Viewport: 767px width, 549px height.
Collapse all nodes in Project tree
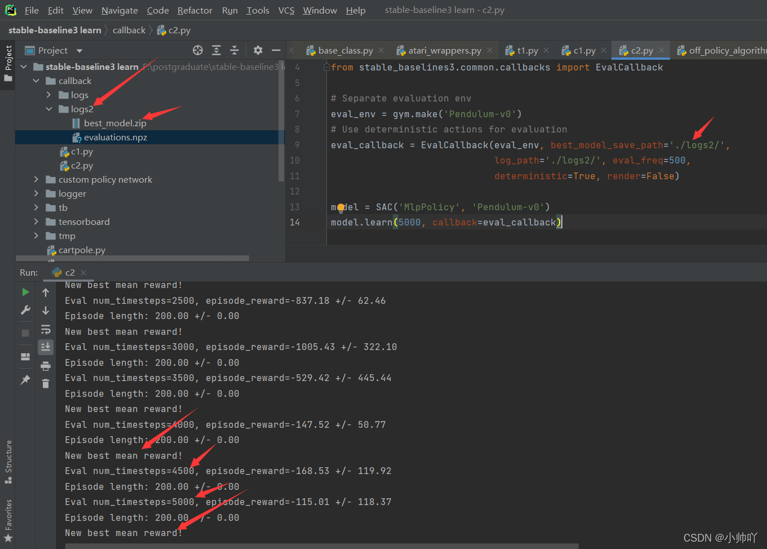(234, 50)
